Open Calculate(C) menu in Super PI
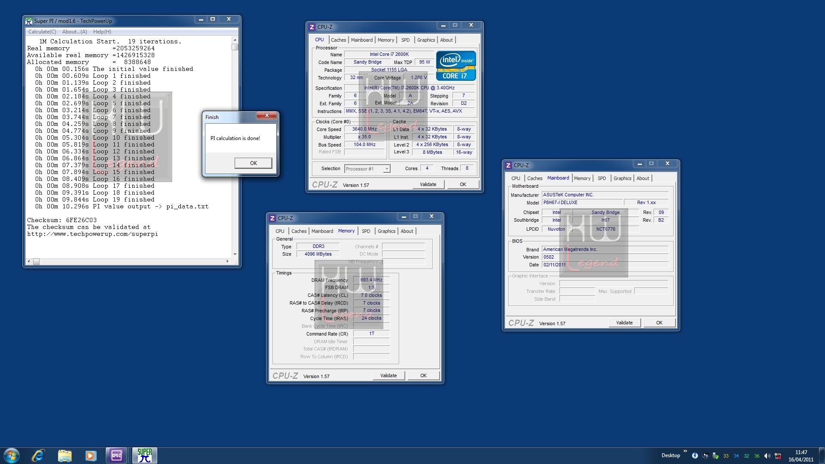The height and width of the screenshot is (464, 825). (42, 32)
